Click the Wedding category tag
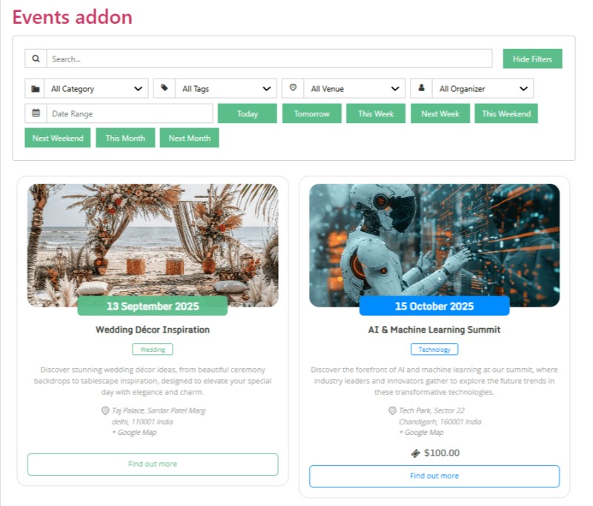This screenshot has width=593, height=506. [x=153, y=350]
